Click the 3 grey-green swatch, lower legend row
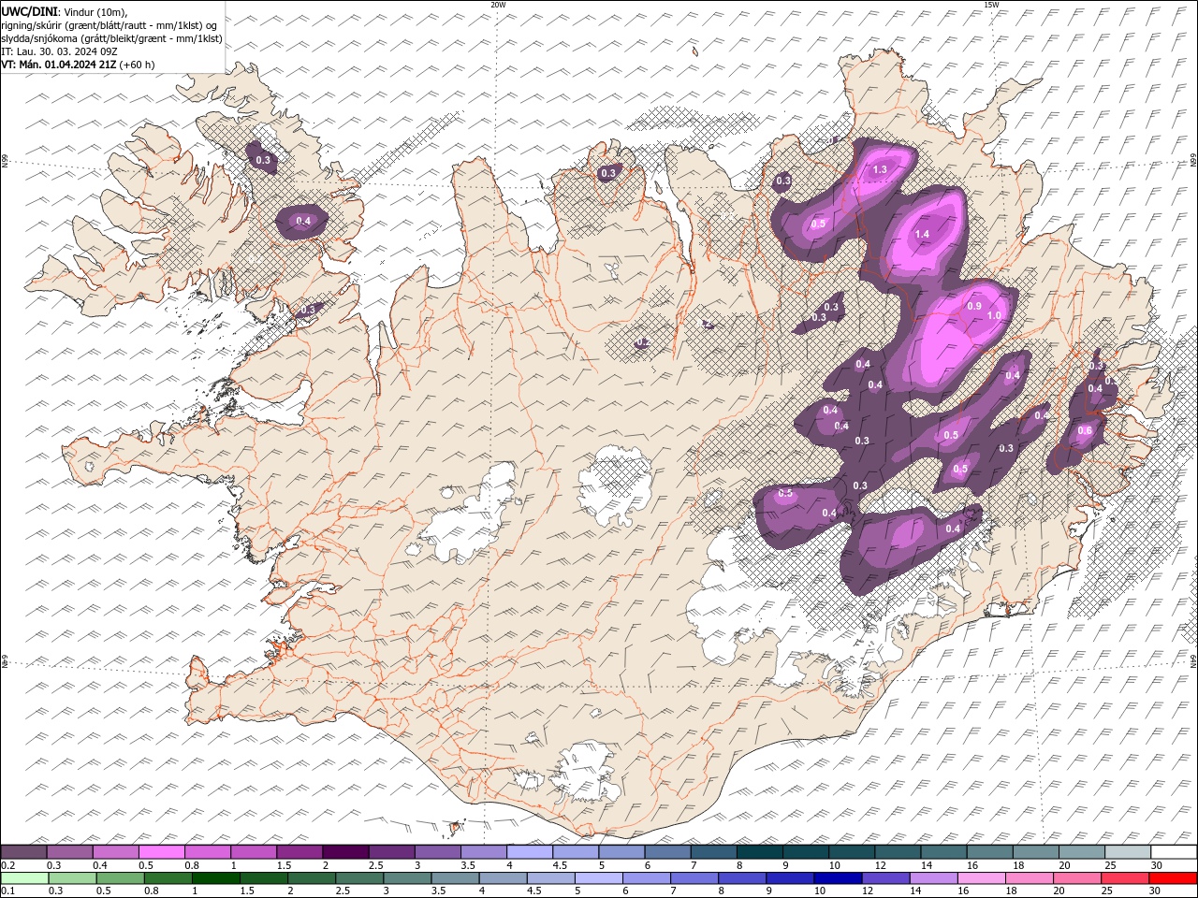 [x=407, y=878]
